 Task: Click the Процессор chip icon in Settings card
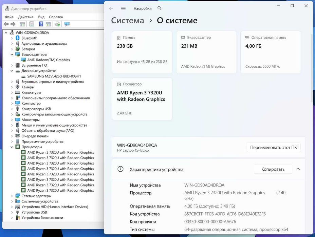[x=119, y=84]
